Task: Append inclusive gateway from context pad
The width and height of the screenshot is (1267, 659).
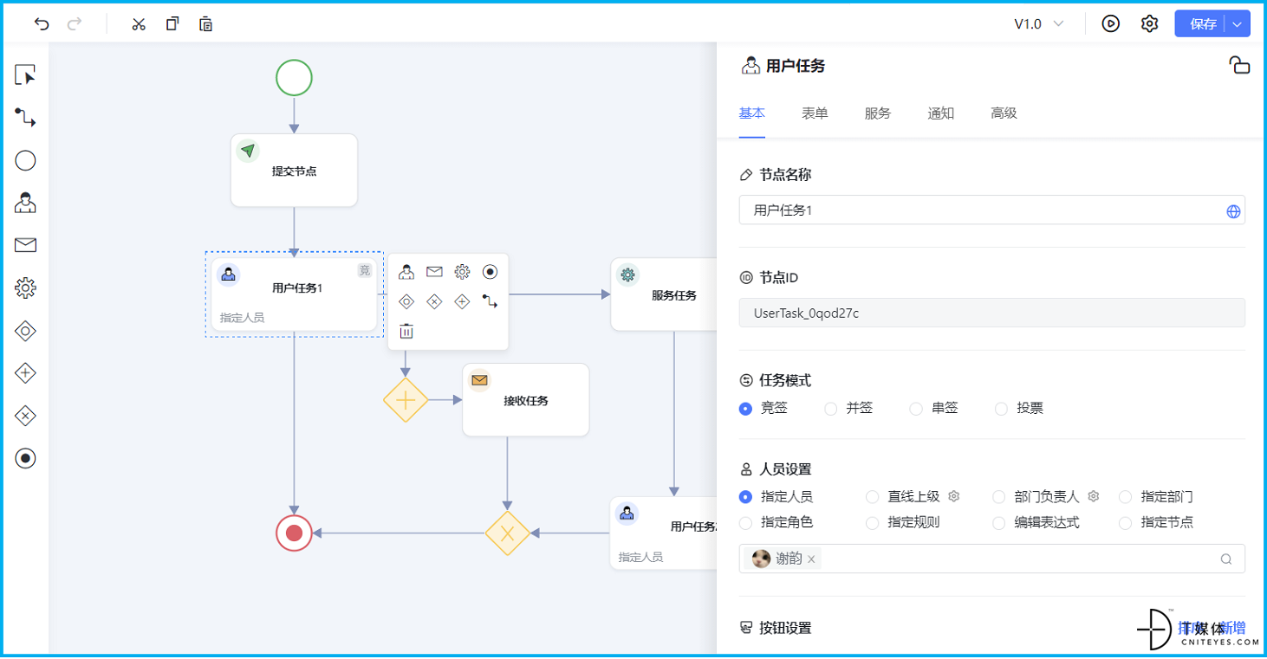Action: pos(406,301)
